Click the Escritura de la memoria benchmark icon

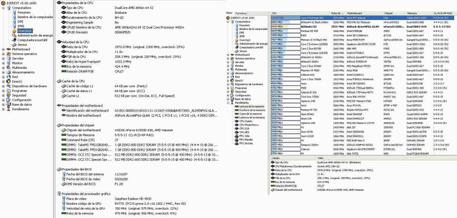(237, 110)
